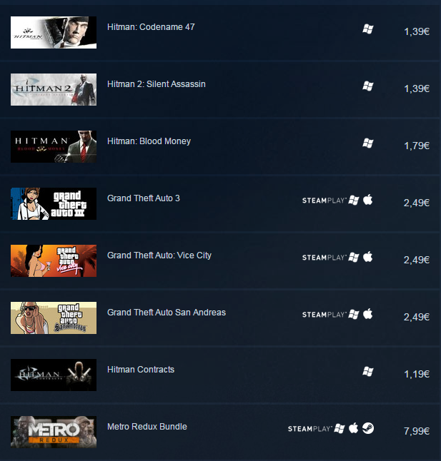This screenshot has height=461, width=441.
Task: Click Windows icon on Hitman 2: Silent Assassin row
Action: coord(367,86)
